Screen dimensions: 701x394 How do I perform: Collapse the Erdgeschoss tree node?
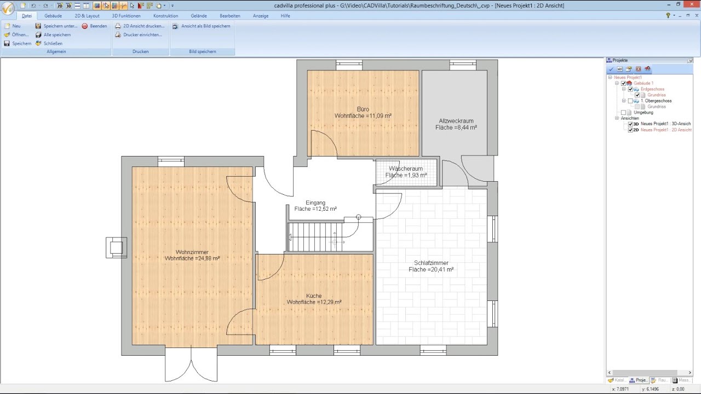click(624, 89)
